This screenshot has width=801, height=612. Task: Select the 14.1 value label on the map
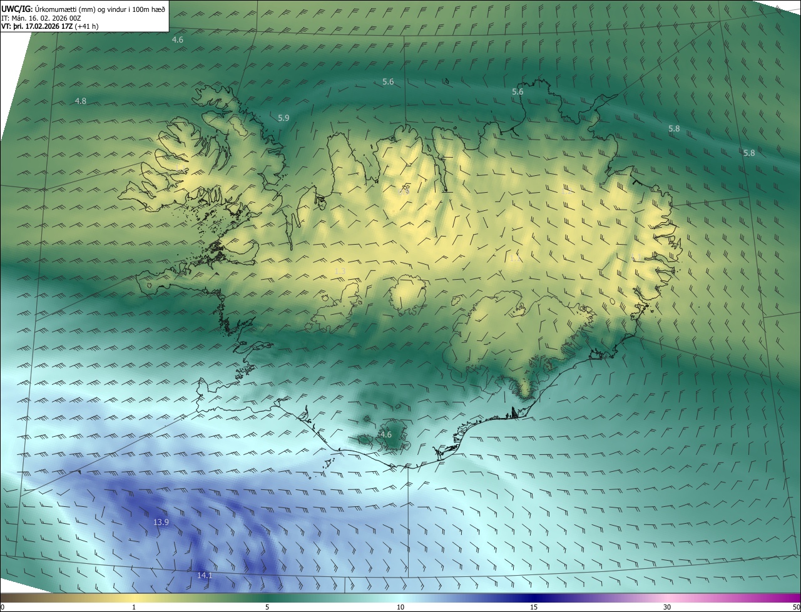pos(205,575)
